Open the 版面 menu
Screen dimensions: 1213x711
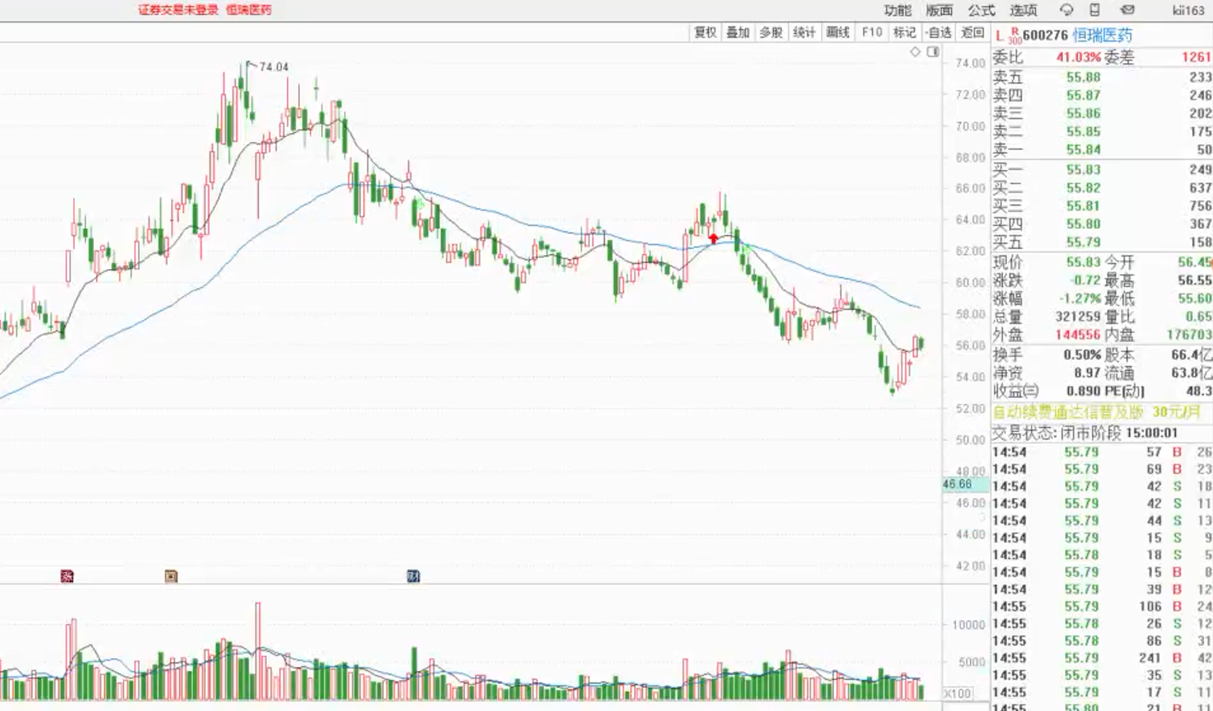939,11
